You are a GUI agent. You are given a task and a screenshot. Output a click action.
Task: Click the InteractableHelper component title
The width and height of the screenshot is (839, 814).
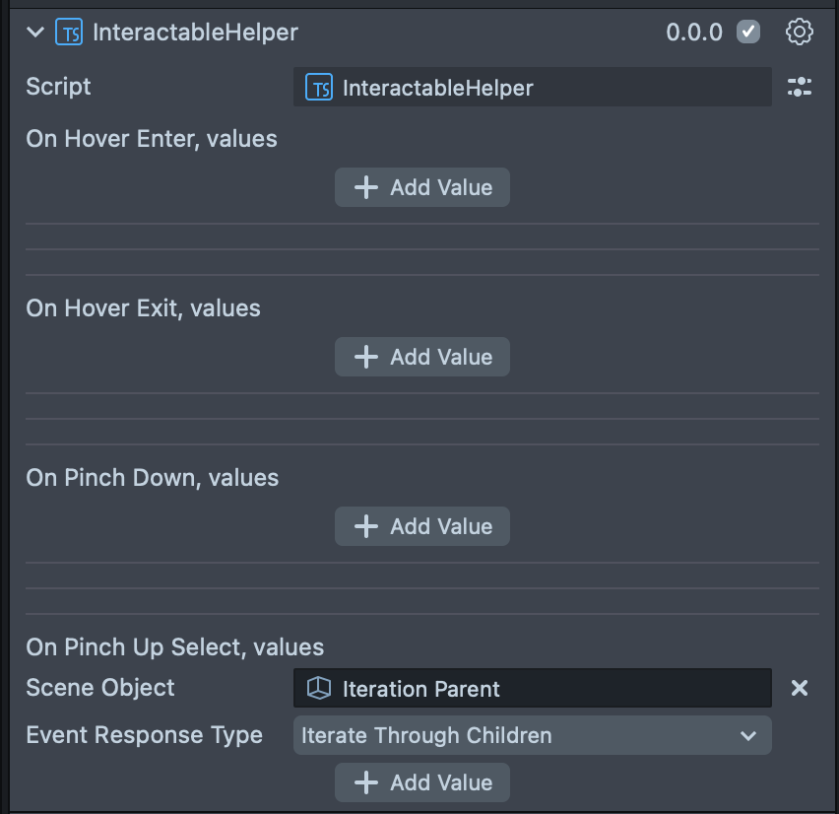click(x=195, y=33)
